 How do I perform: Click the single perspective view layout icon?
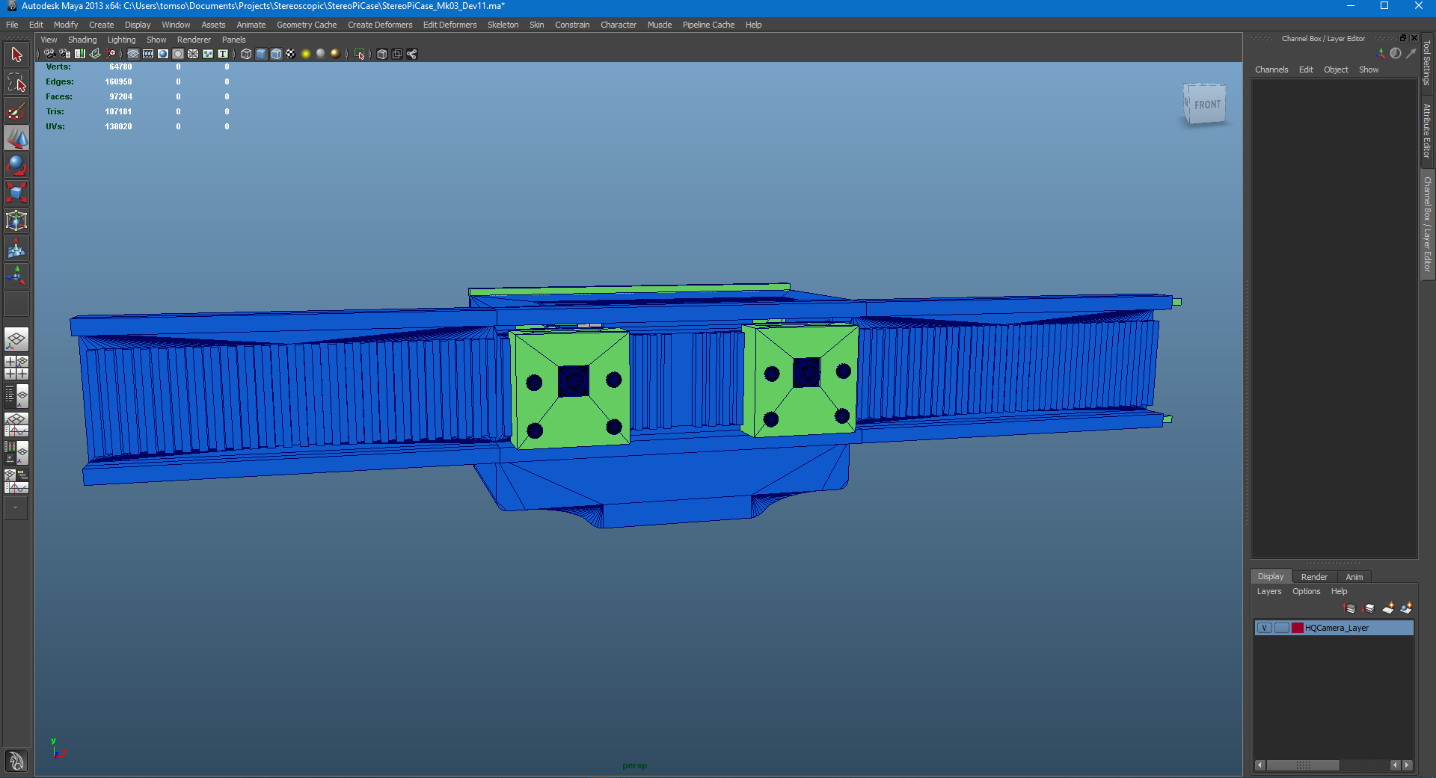point(16,339)
